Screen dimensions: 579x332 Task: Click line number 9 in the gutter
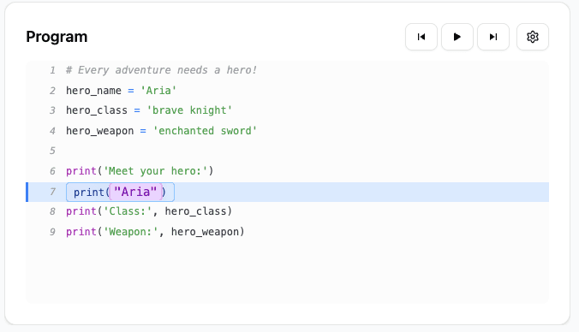tap(52, 232)
